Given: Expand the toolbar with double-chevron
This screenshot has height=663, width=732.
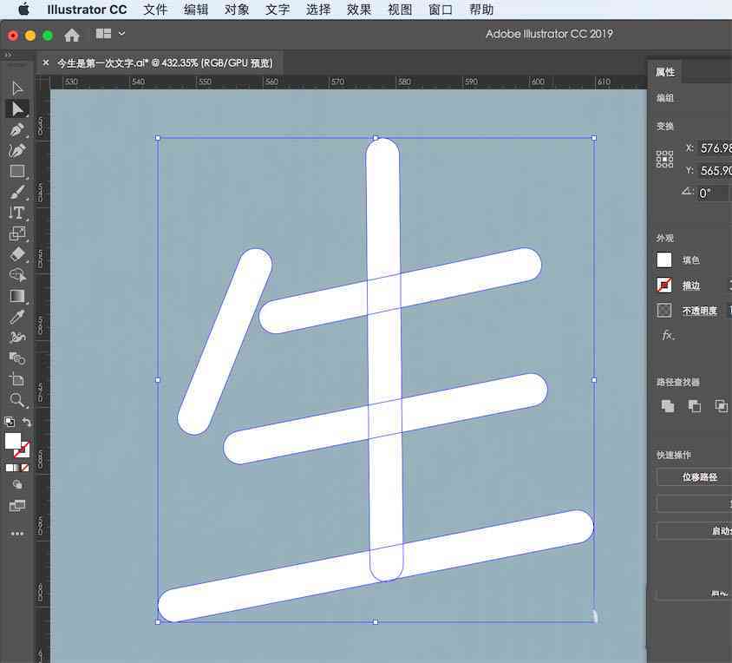Looking at the screenshot, I should pos(8,56).
